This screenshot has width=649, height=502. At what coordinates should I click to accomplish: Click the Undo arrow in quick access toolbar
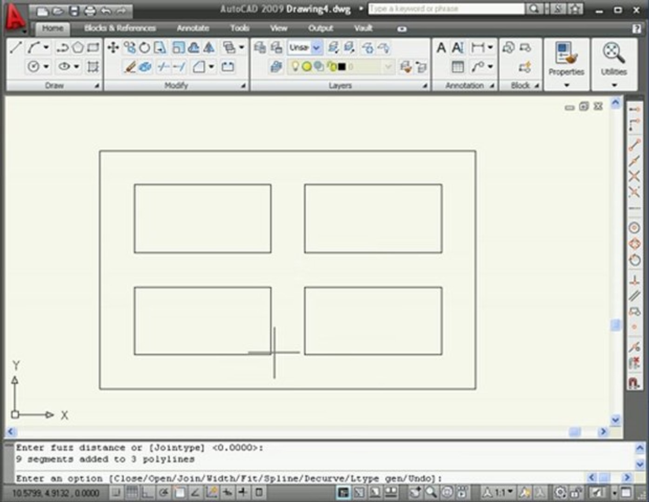tap(106, 11)
